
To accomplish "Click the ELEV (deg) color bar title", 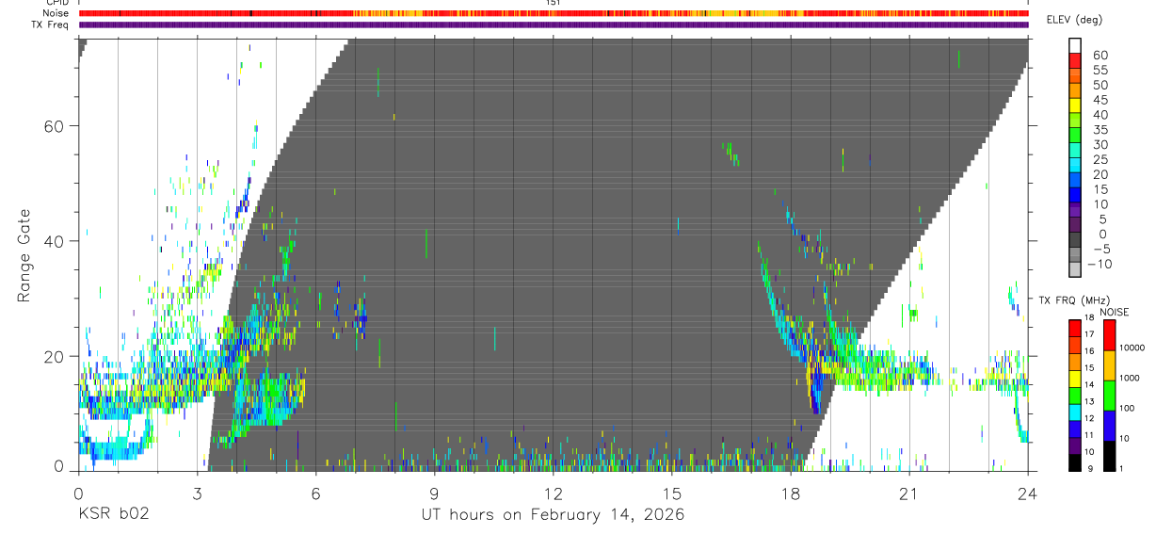I will 1074,20.
